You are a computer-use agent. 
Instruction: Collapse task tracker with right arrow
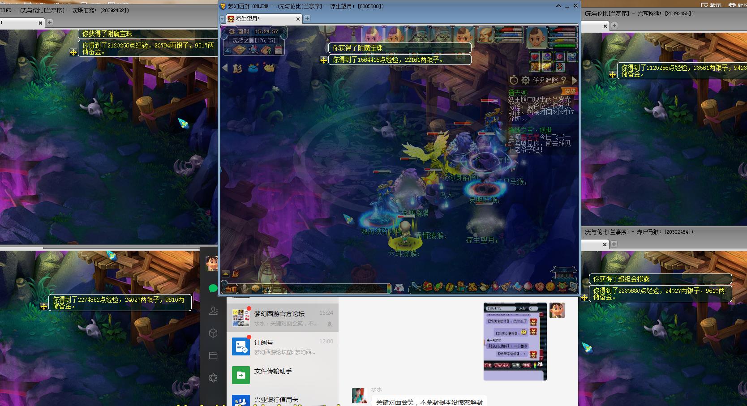(x=574, y=80)
